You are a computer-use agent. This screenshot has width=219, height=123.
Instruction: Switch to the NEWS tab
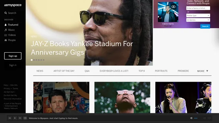tap(40, 71)
